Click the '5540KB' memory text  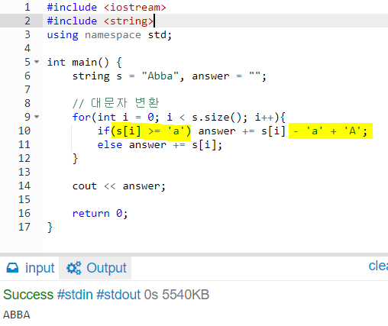pyautogui.click(x=186, y=295)
